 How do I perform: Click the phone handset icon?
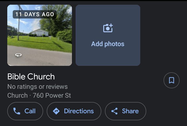(x=17, y=111)
